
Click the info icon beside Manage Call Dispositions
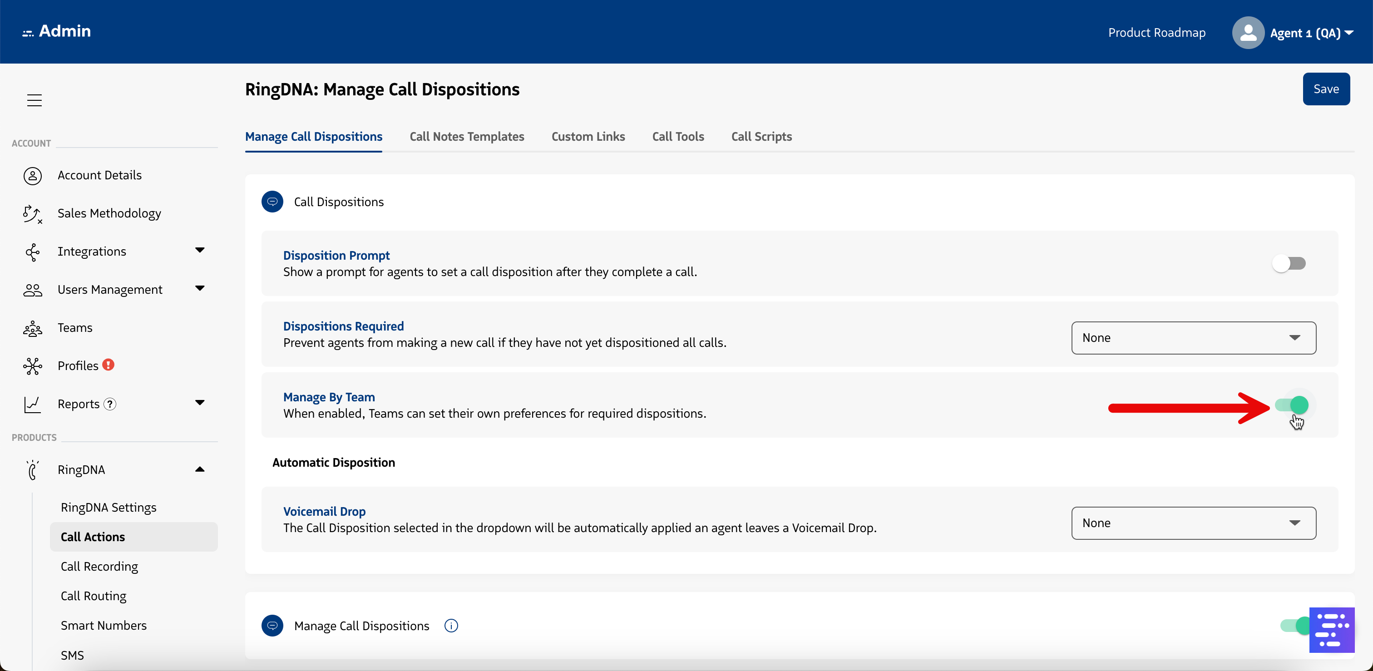click(451, 626)
